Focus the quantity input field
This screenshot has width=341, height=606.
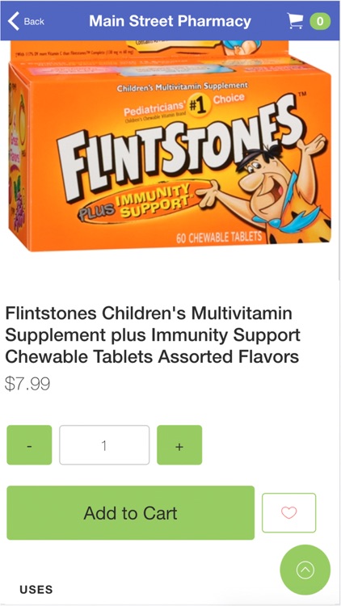point(104,445)
